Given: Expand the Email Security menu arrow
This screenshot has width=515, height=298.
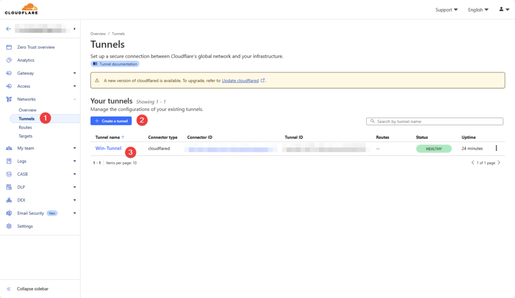Looking at the screenshot, I should [x=74, y=213].
